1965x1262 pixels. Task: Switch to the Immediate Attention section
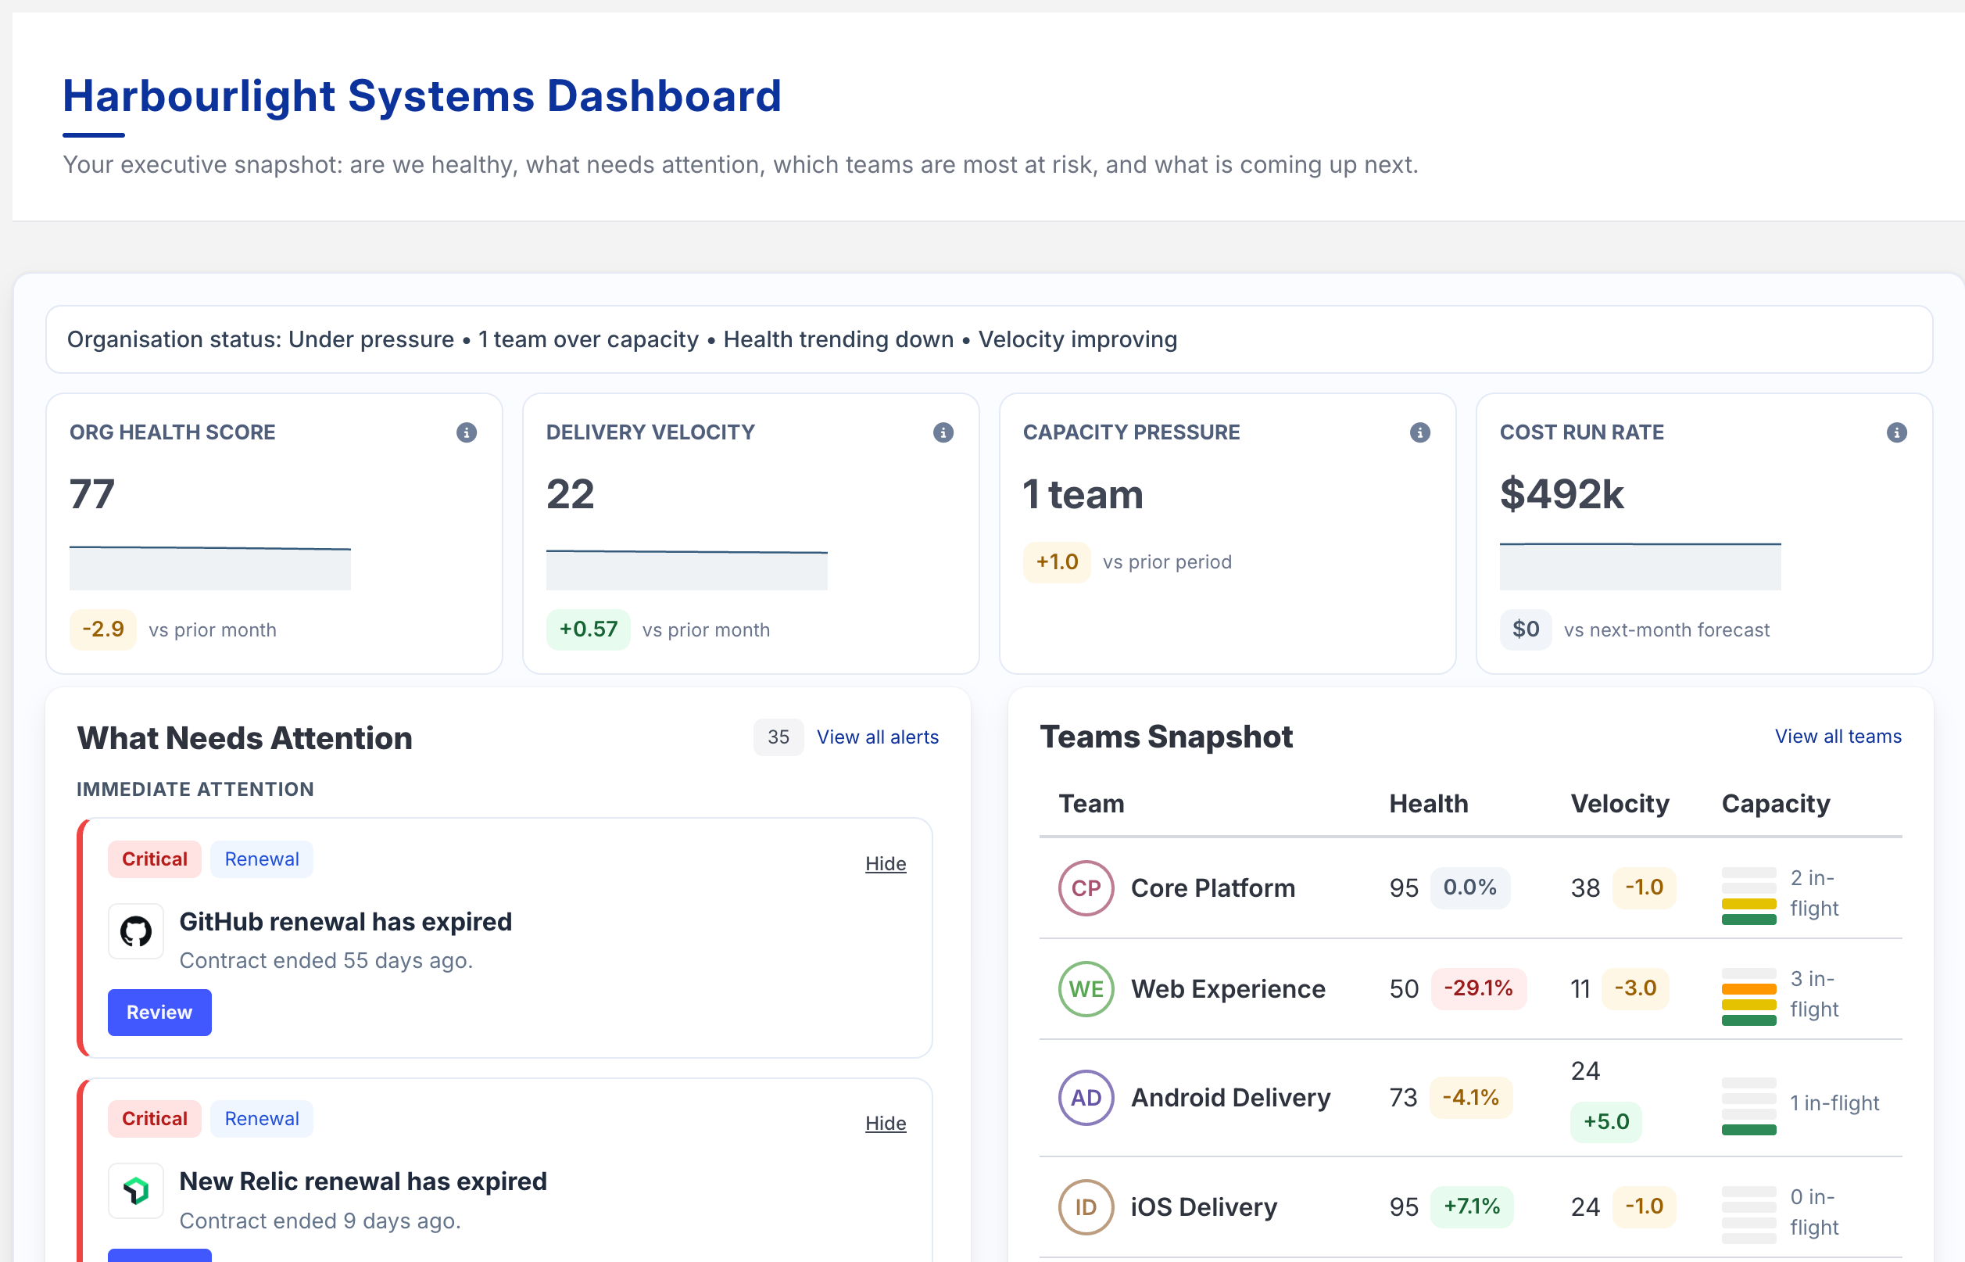[x=195, y=789]
